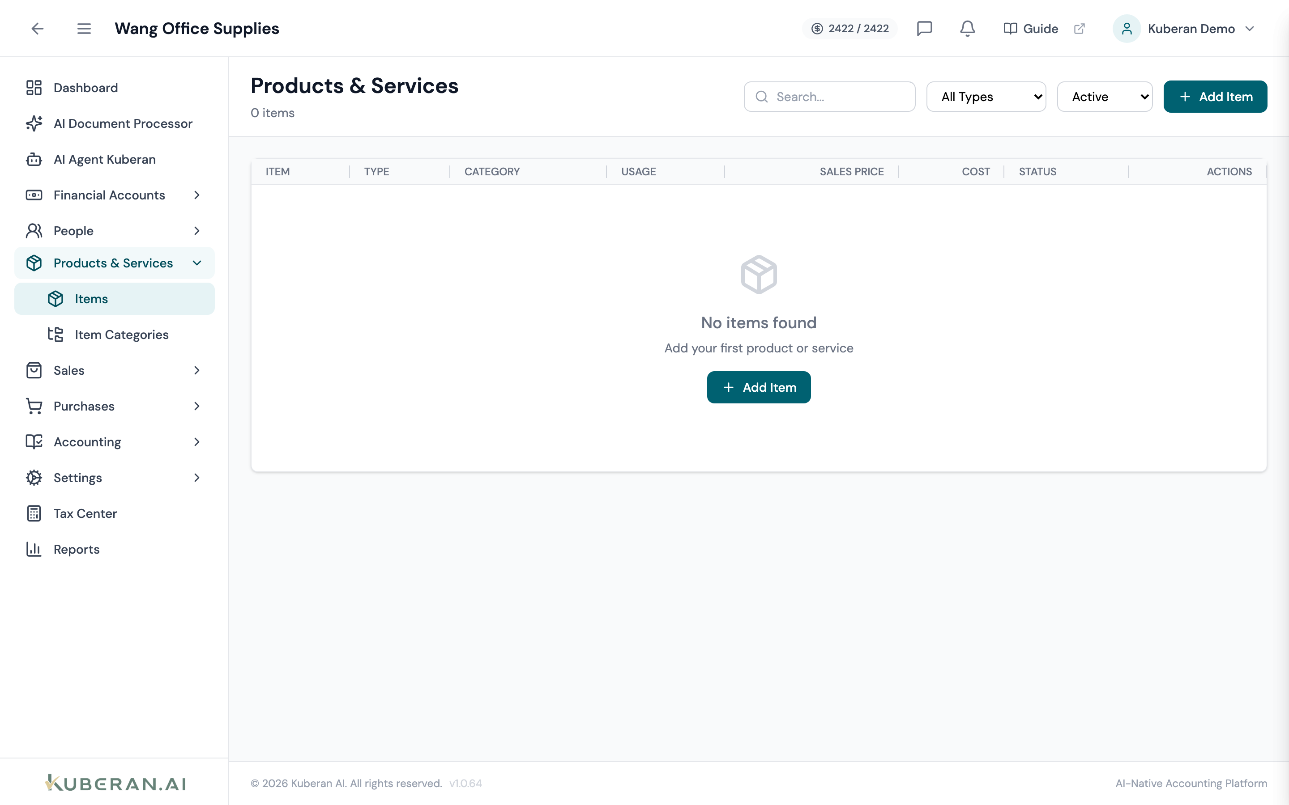The height and width of the screenshot is (805, 1289).
Task: Expand the Accounting section chevron
Action: [196, 441]
